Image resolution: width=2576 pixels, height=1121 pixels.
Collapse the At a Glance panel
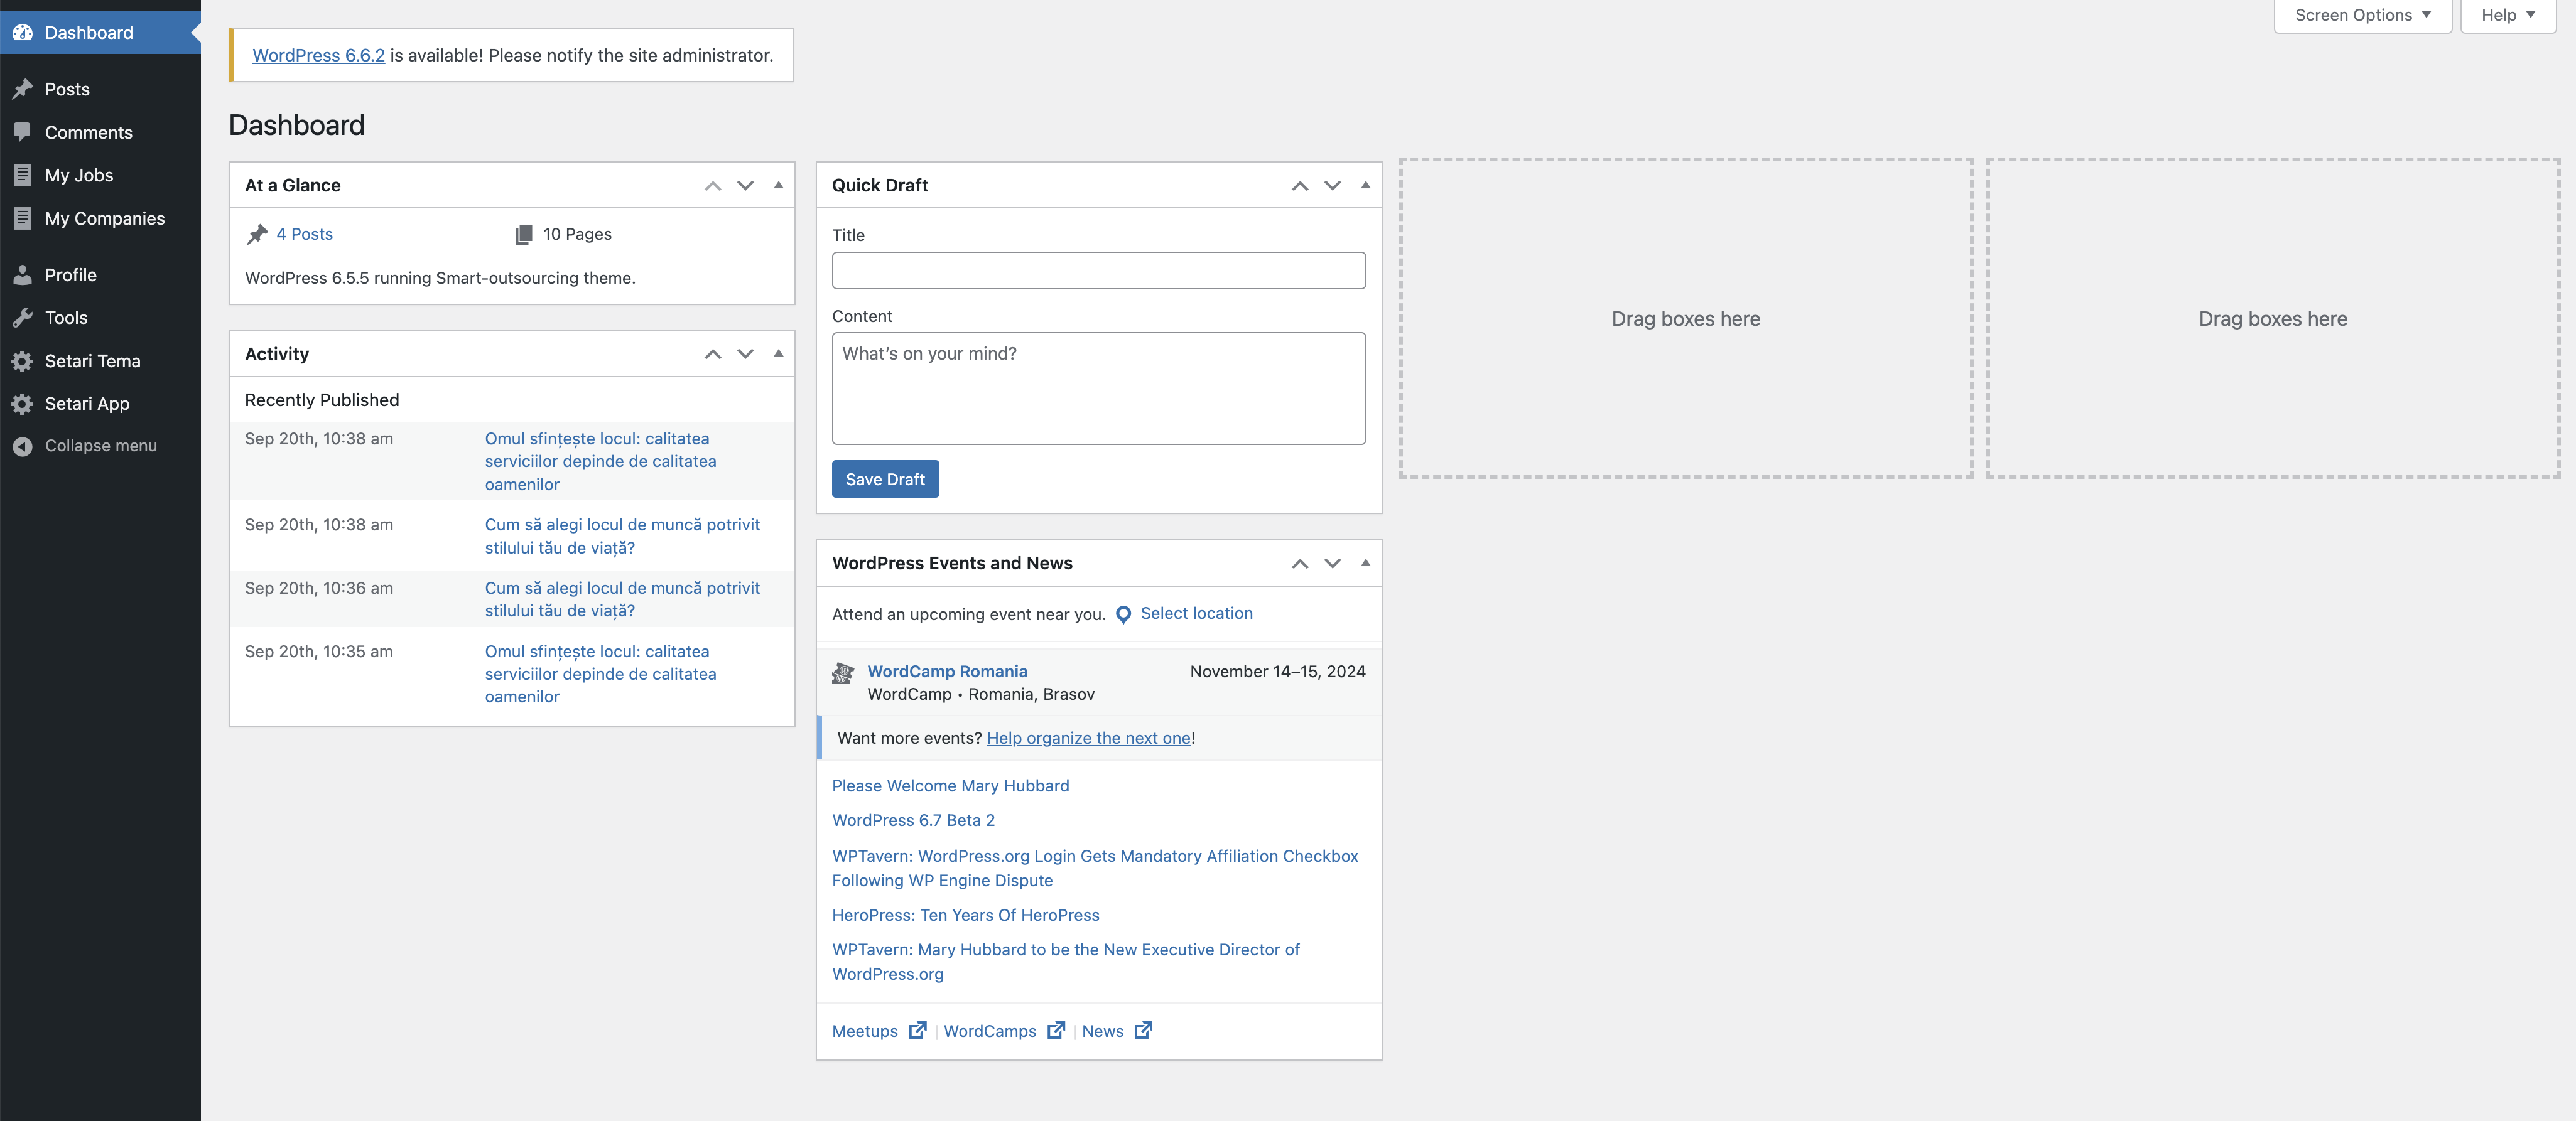click(x=778, y=185)
